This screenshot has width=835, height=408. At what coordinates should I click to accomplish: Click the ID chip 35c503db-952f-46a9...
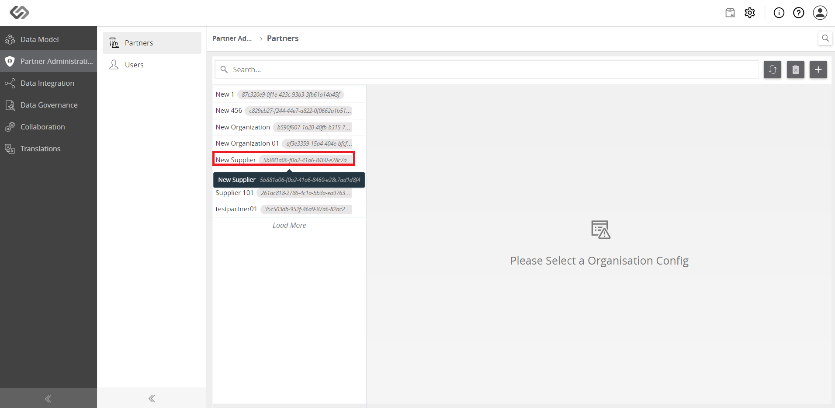306,209
